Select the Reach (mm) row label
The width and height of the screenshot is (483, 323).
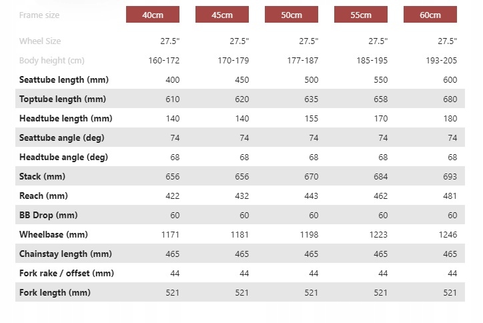(x=43, y=196)
